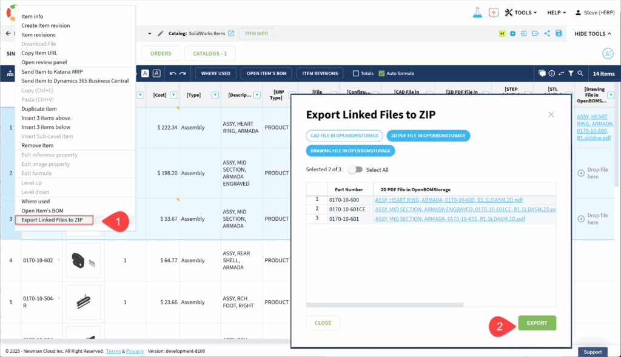Click the save floppy disk icon
Screen dimensions: 621x357
(558, 34)
